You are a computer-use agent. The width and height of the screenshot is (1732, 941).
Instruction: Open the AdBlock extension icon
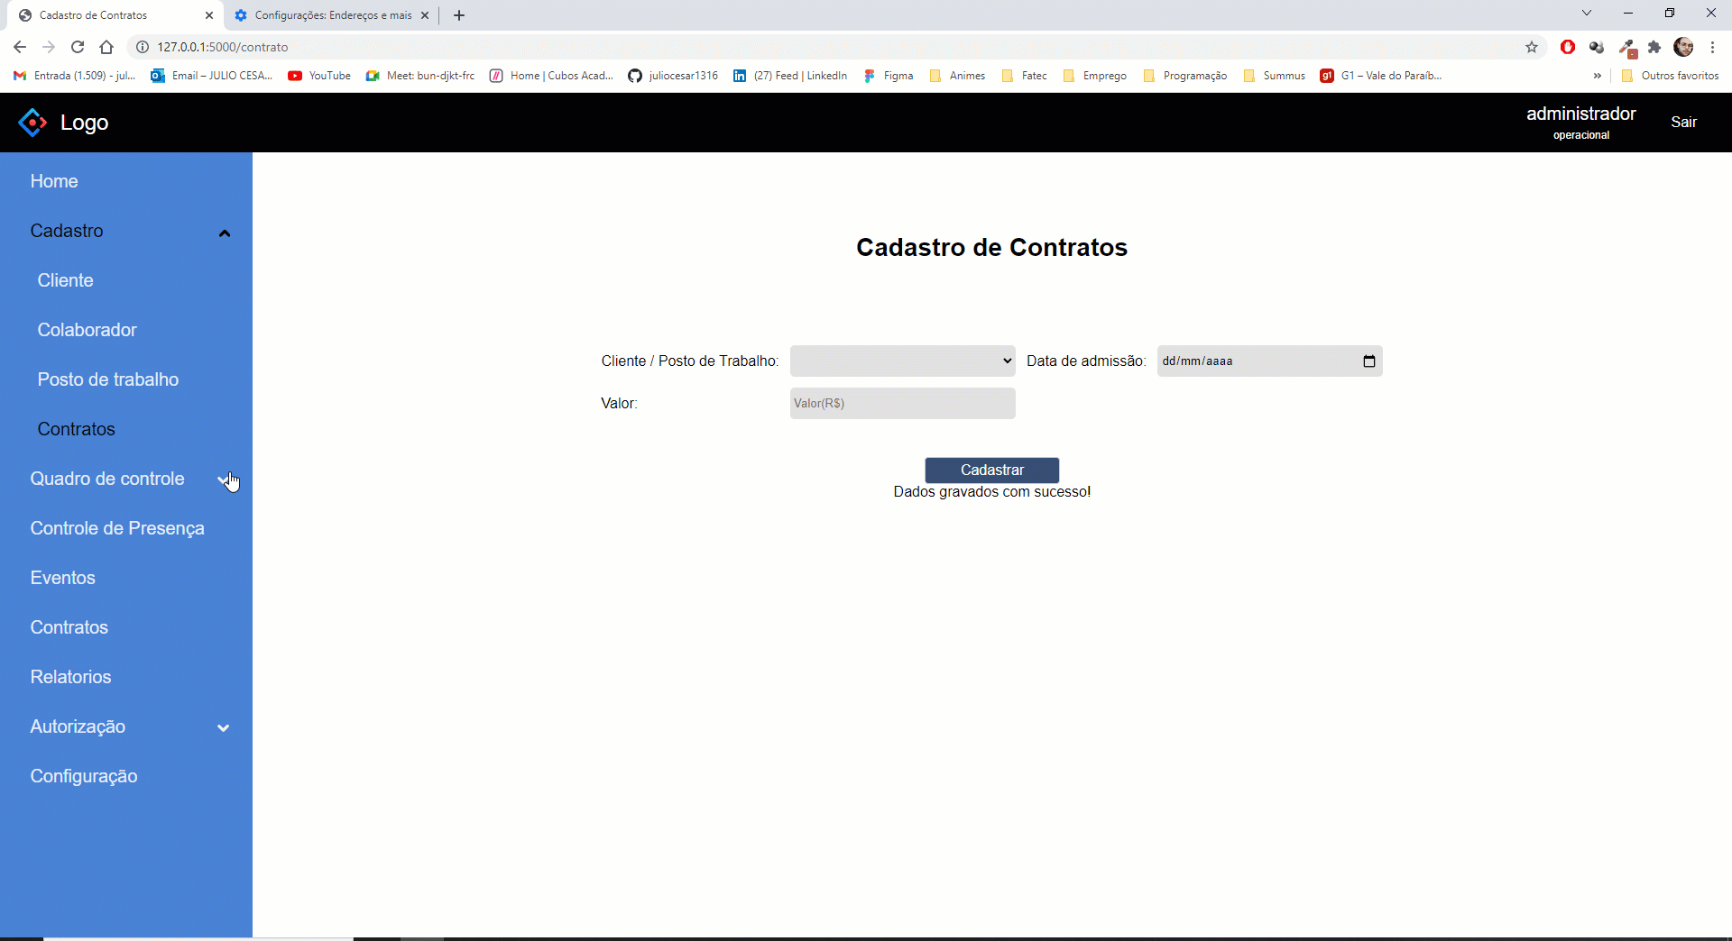click(1568, 47)
